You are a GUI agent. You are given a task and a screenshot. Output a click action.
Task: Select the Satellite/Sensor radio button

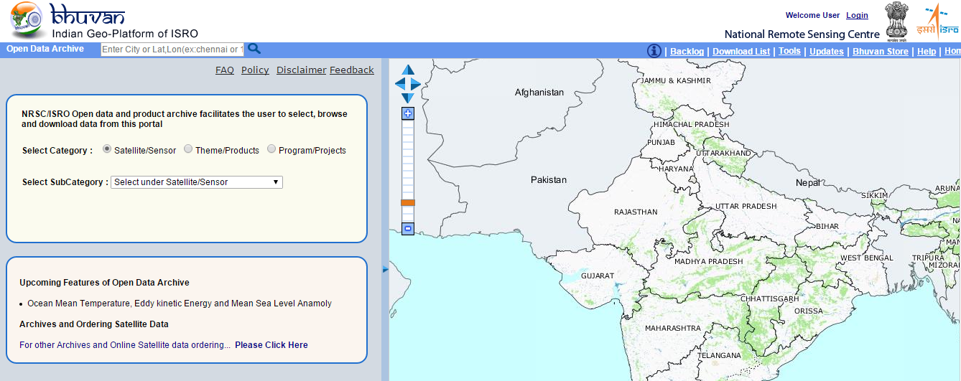tap(107, 149)
